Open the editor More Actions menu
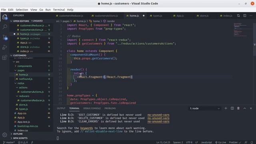This screenshot has width=256, height=144. (x=251, y=16)
